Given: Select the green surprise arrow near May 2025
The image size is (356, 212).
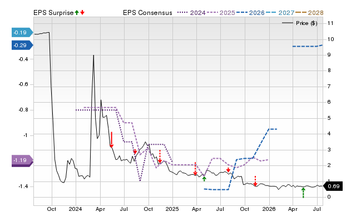Looking at the screenshot, I should click(x=204, y=179).
